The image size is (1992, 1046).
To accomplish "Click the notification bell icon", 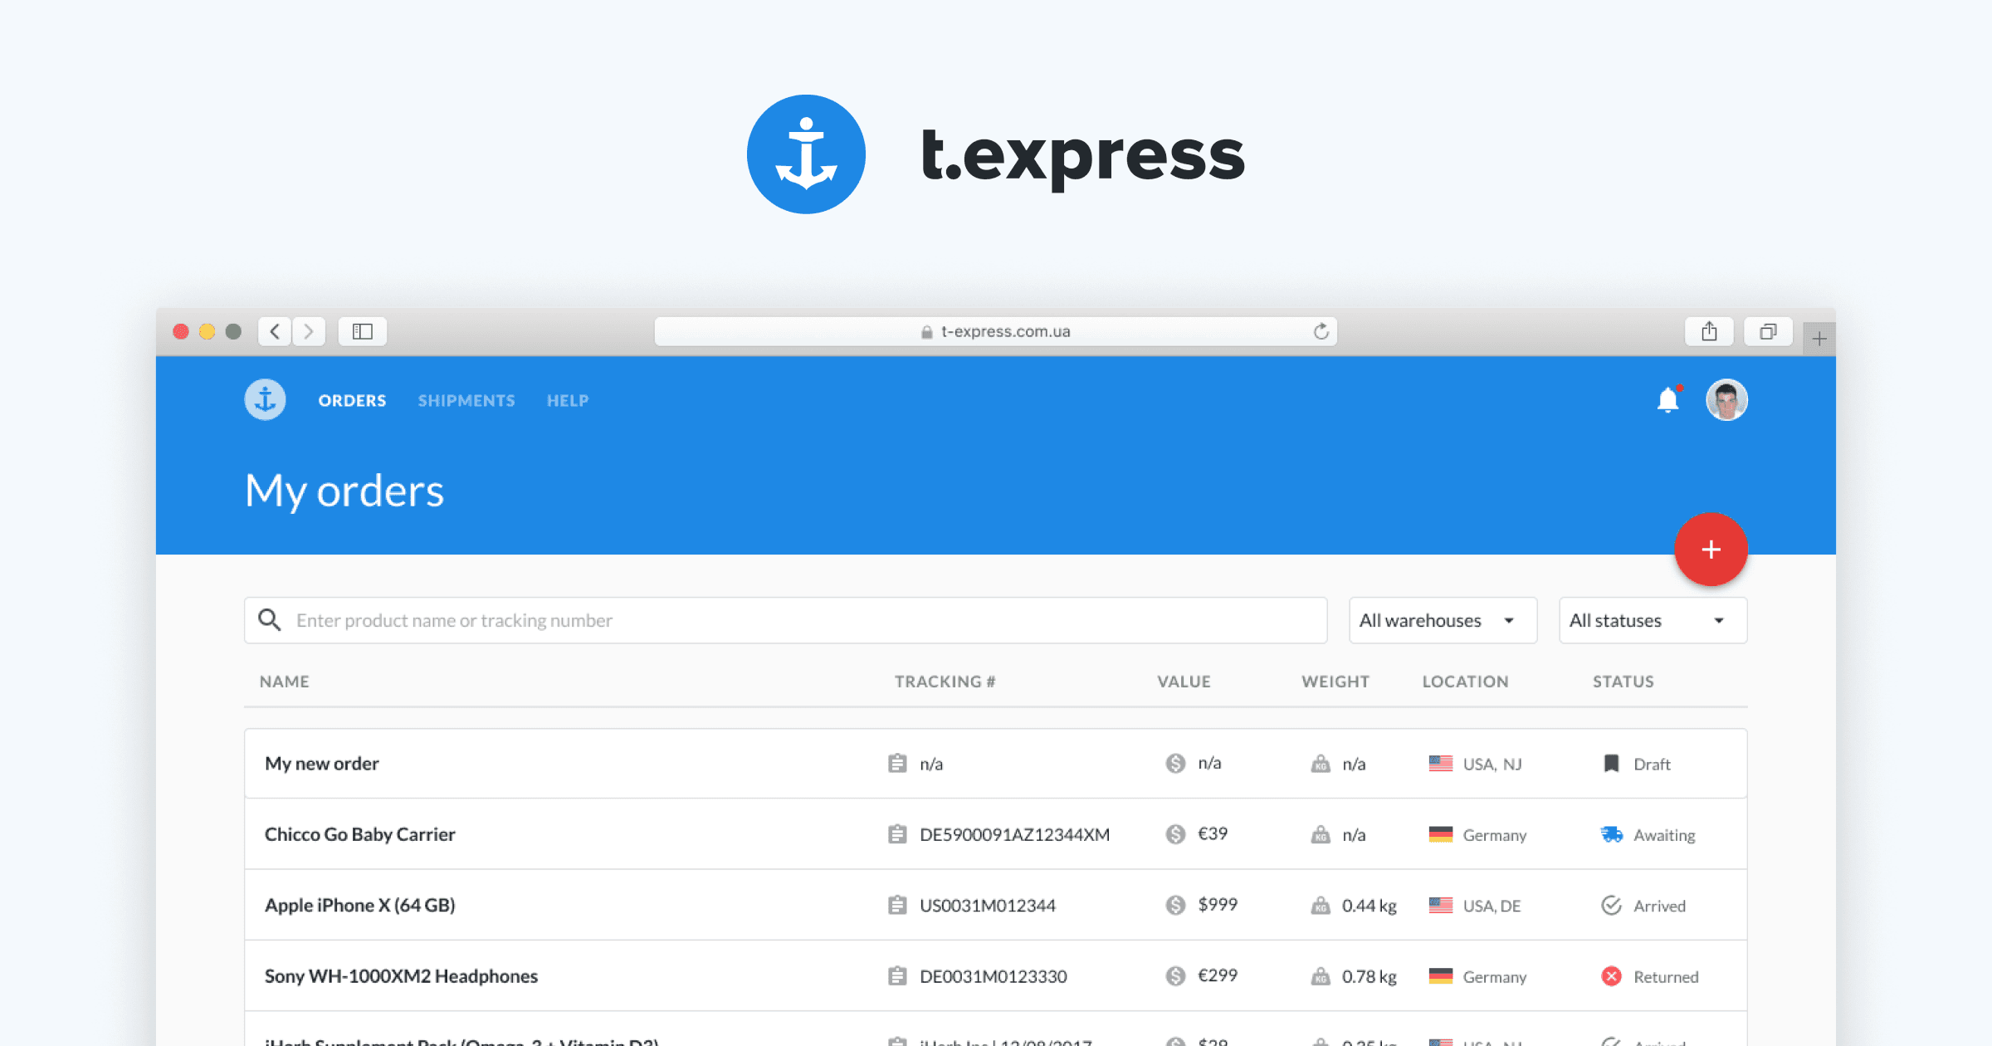I will [x=1667, y=400].
